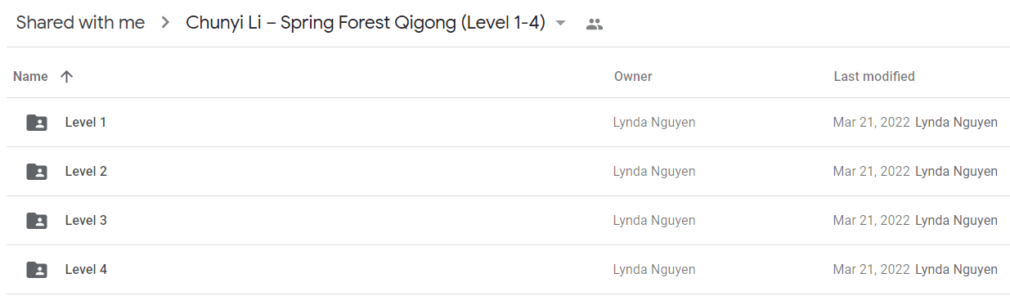Click the shared people icon beside folder title
1010x296 pixels.
click(x=595, y=24)
